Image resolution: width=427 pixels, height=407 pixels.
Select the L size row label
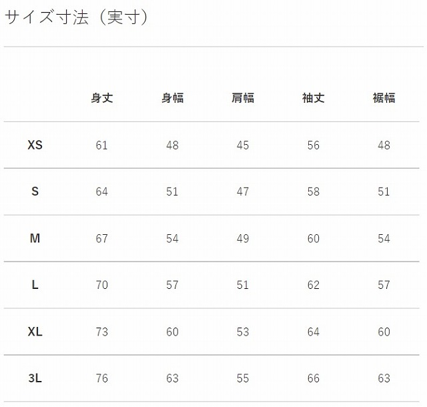(35, 285)
